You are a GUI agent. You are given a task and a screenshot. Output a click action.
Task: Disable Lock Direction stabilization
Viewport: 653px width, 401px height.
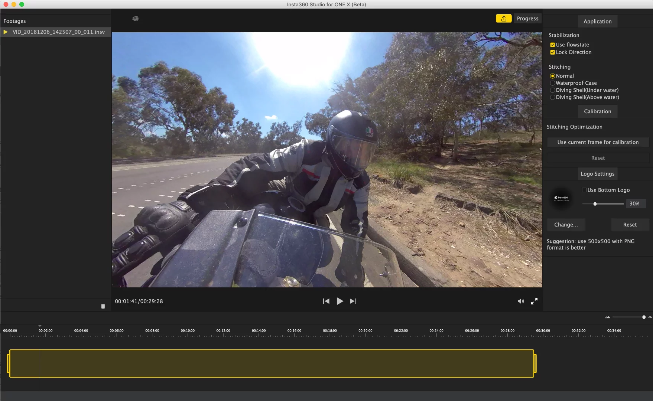[552, 52]
